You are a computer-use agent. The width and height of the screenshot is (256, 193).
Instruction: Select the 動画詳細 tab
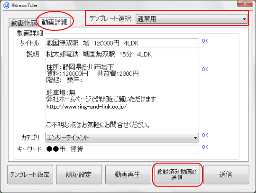[55, 22]
